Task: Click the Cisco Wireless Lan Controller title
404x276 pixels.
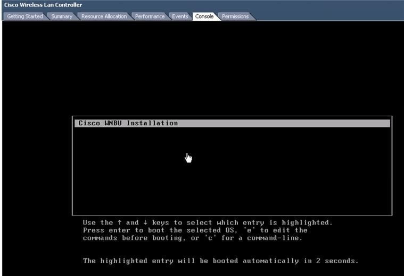Action: [43, 5]
